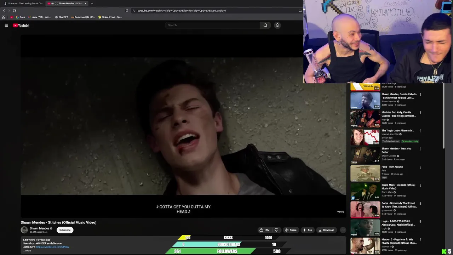Go to the YouTube home logo
This screenshot has height=255, width=453.
21,25
